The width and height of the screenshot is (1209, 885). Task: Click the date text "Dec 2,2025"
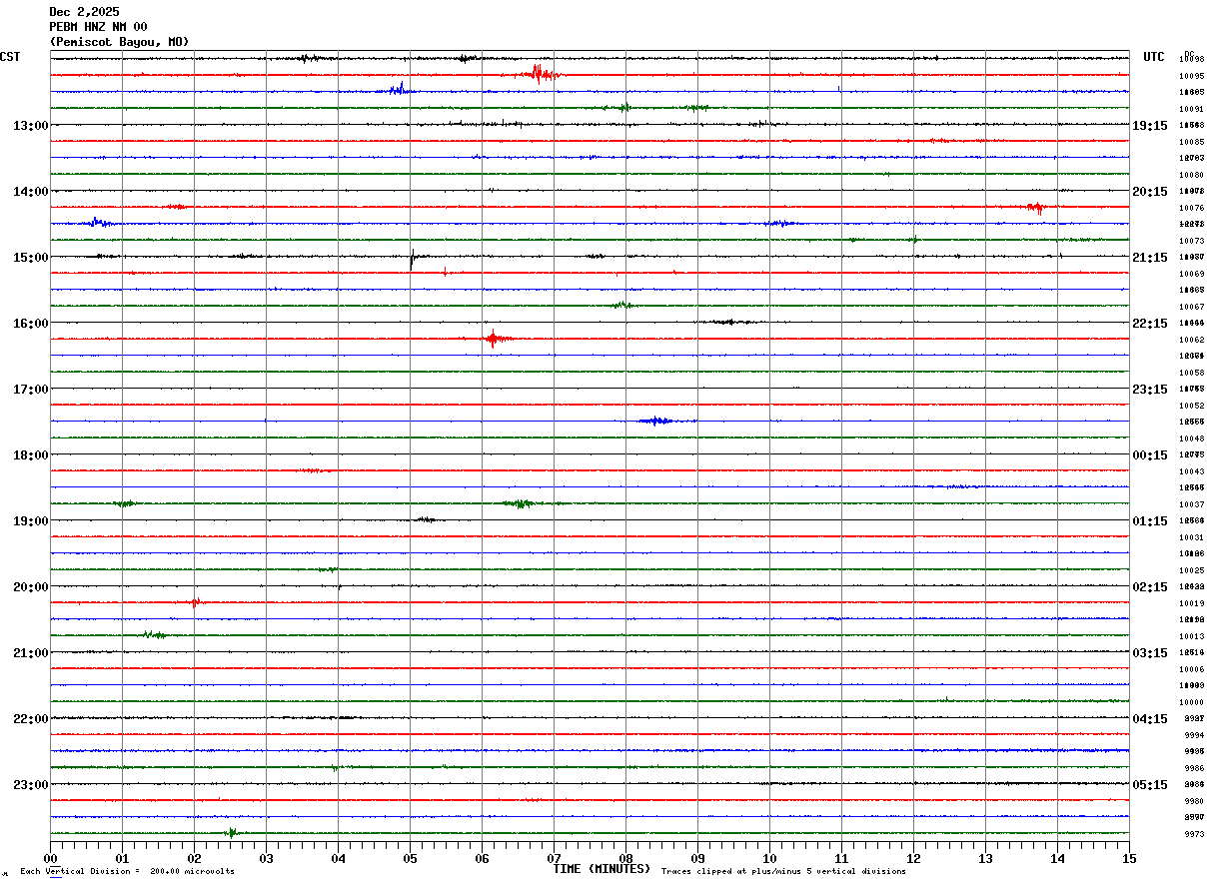84,12
